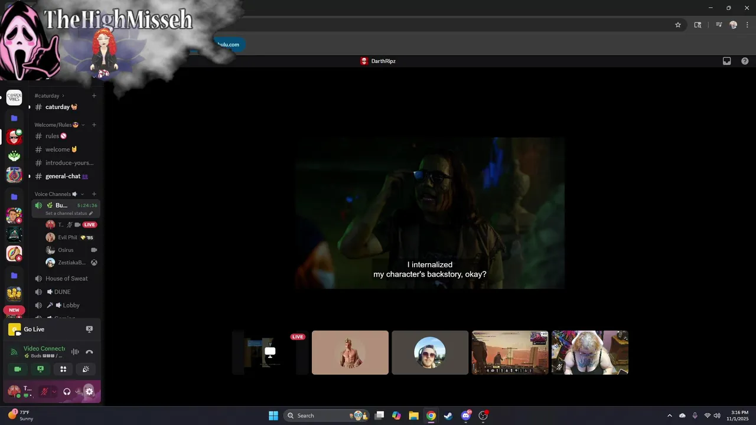Toggle screen sharing button
The height and width of the screenshot is (425, 756).
coord(40,369)
